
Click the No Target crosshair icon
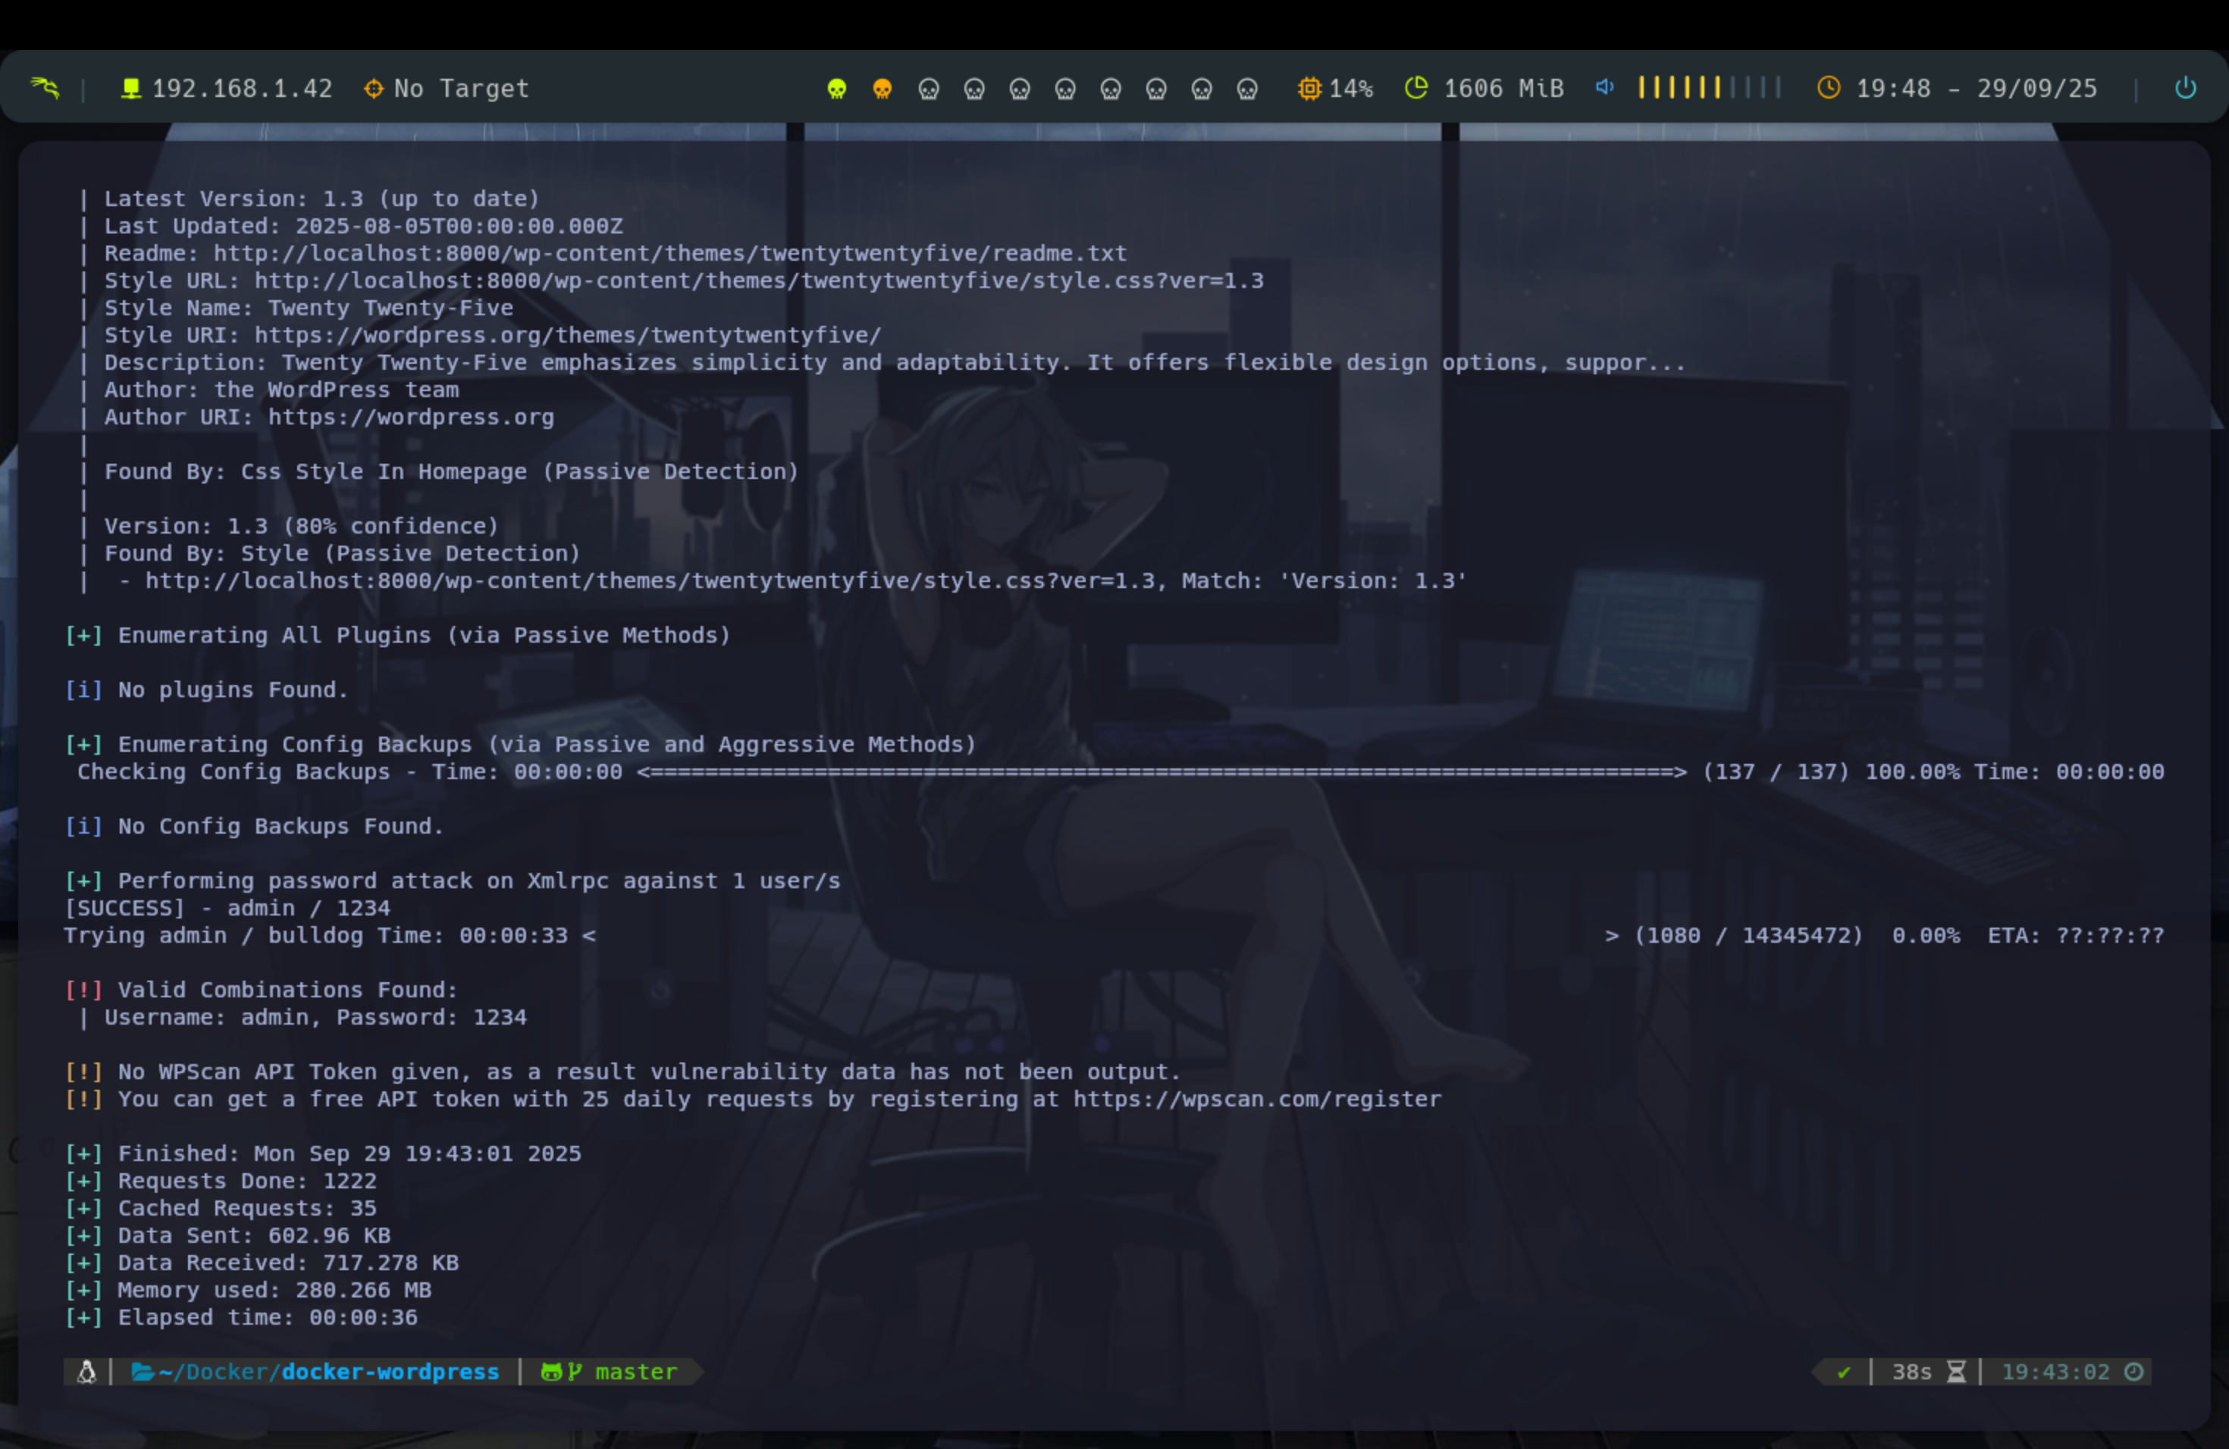tap(373, 88)
